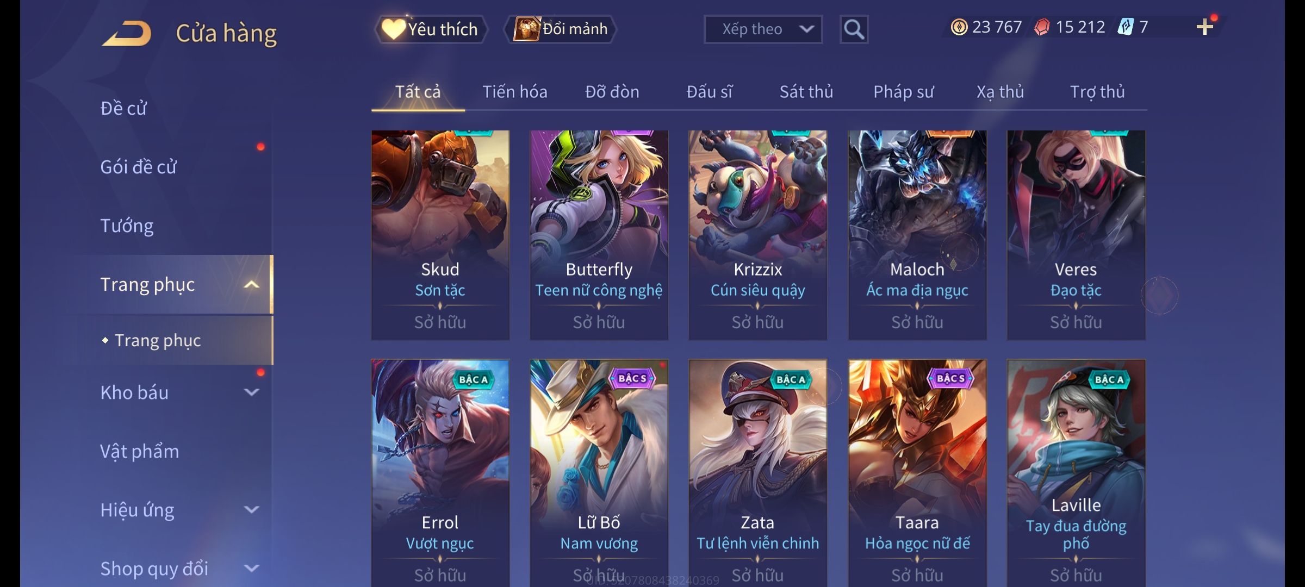Screen dimensions: 1305x587
Task: Select Butterfly Teen nữ công nghệ skin
Action: coord(599,235)
